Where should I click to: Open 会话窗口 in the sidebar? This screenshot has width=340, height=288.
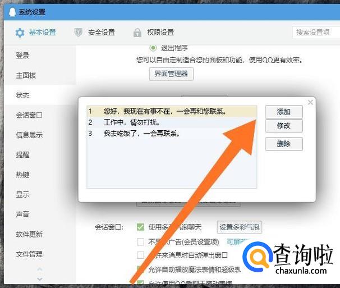[29, 115]
